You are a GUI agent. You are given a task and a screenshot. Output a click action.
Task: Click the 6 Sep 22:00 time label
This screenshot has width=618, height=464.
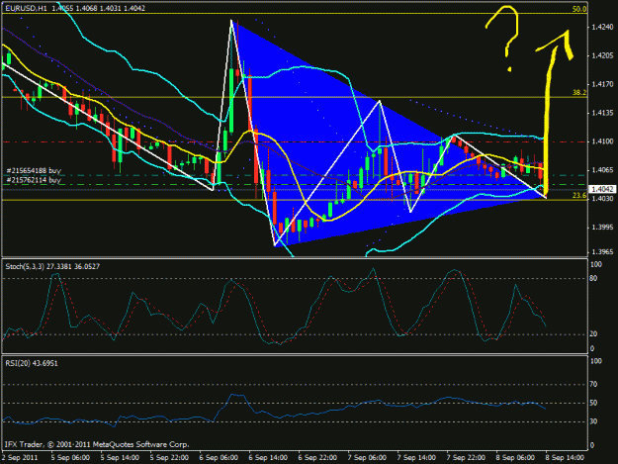click(x=317, y=458)
